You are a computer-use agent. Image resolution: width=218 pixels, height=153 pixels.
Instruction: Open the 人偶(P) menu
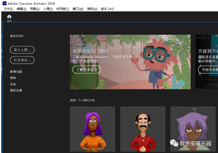tap(48, 9)
